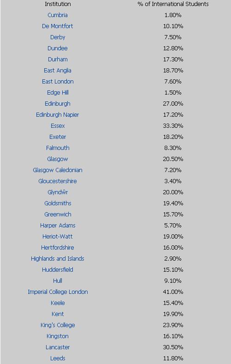This screenshot has height=364, width=231.
Task: Open the East Anglia link
Action: (x=58, y=70)
